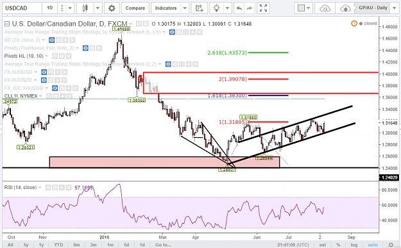This screenshot has height=248, width=401.
Task: Remove BB (20, close, 2) indicator
Action: 72,40
